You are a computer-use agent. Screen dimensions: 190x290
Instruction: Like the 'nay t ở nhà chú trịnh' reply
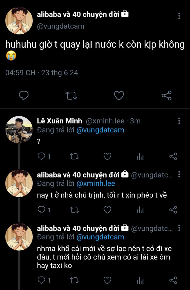coord(107,210)
